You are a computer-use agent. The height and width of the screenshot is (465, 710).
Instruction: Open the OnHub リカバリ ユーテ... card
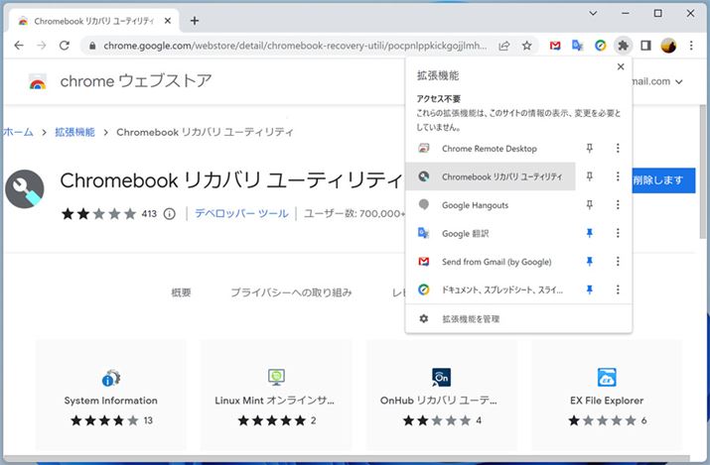[441, 395]
